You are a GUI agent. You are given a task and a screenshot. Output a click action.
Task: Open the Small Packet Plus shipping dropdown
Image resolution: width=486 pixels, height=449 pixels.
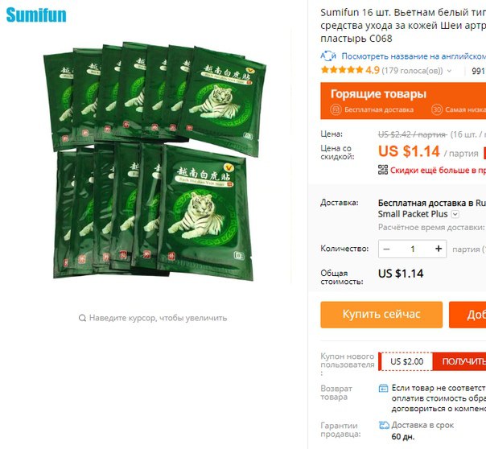tap(455, 214)
